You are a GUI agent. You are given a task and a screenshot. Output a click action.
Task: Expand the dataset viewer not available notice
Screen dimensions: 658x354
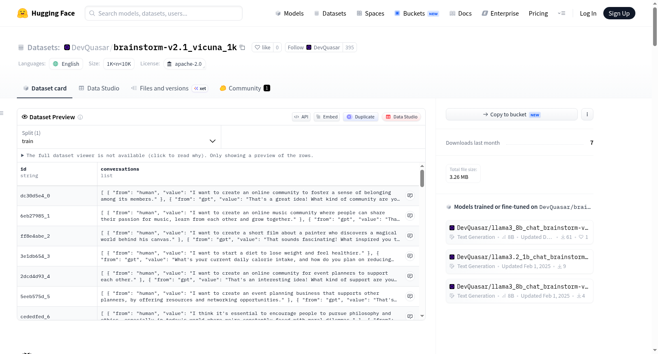click(x=167, y=155)
